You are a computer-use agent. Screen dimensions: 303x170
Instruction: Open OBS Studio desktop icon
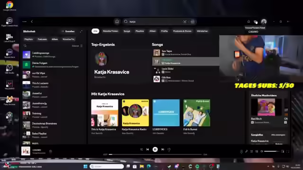tap(9, 69)
